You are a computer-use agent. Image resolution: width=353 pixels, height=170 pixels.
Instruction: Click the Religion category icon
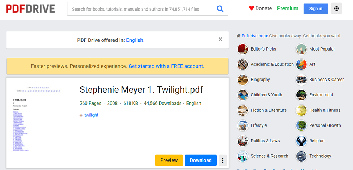[301, 141]
